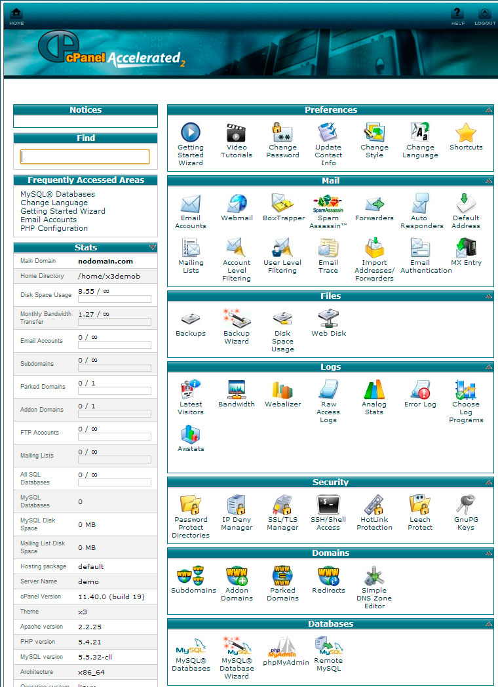Open Backup Wizard

click(x=237, y=319)
